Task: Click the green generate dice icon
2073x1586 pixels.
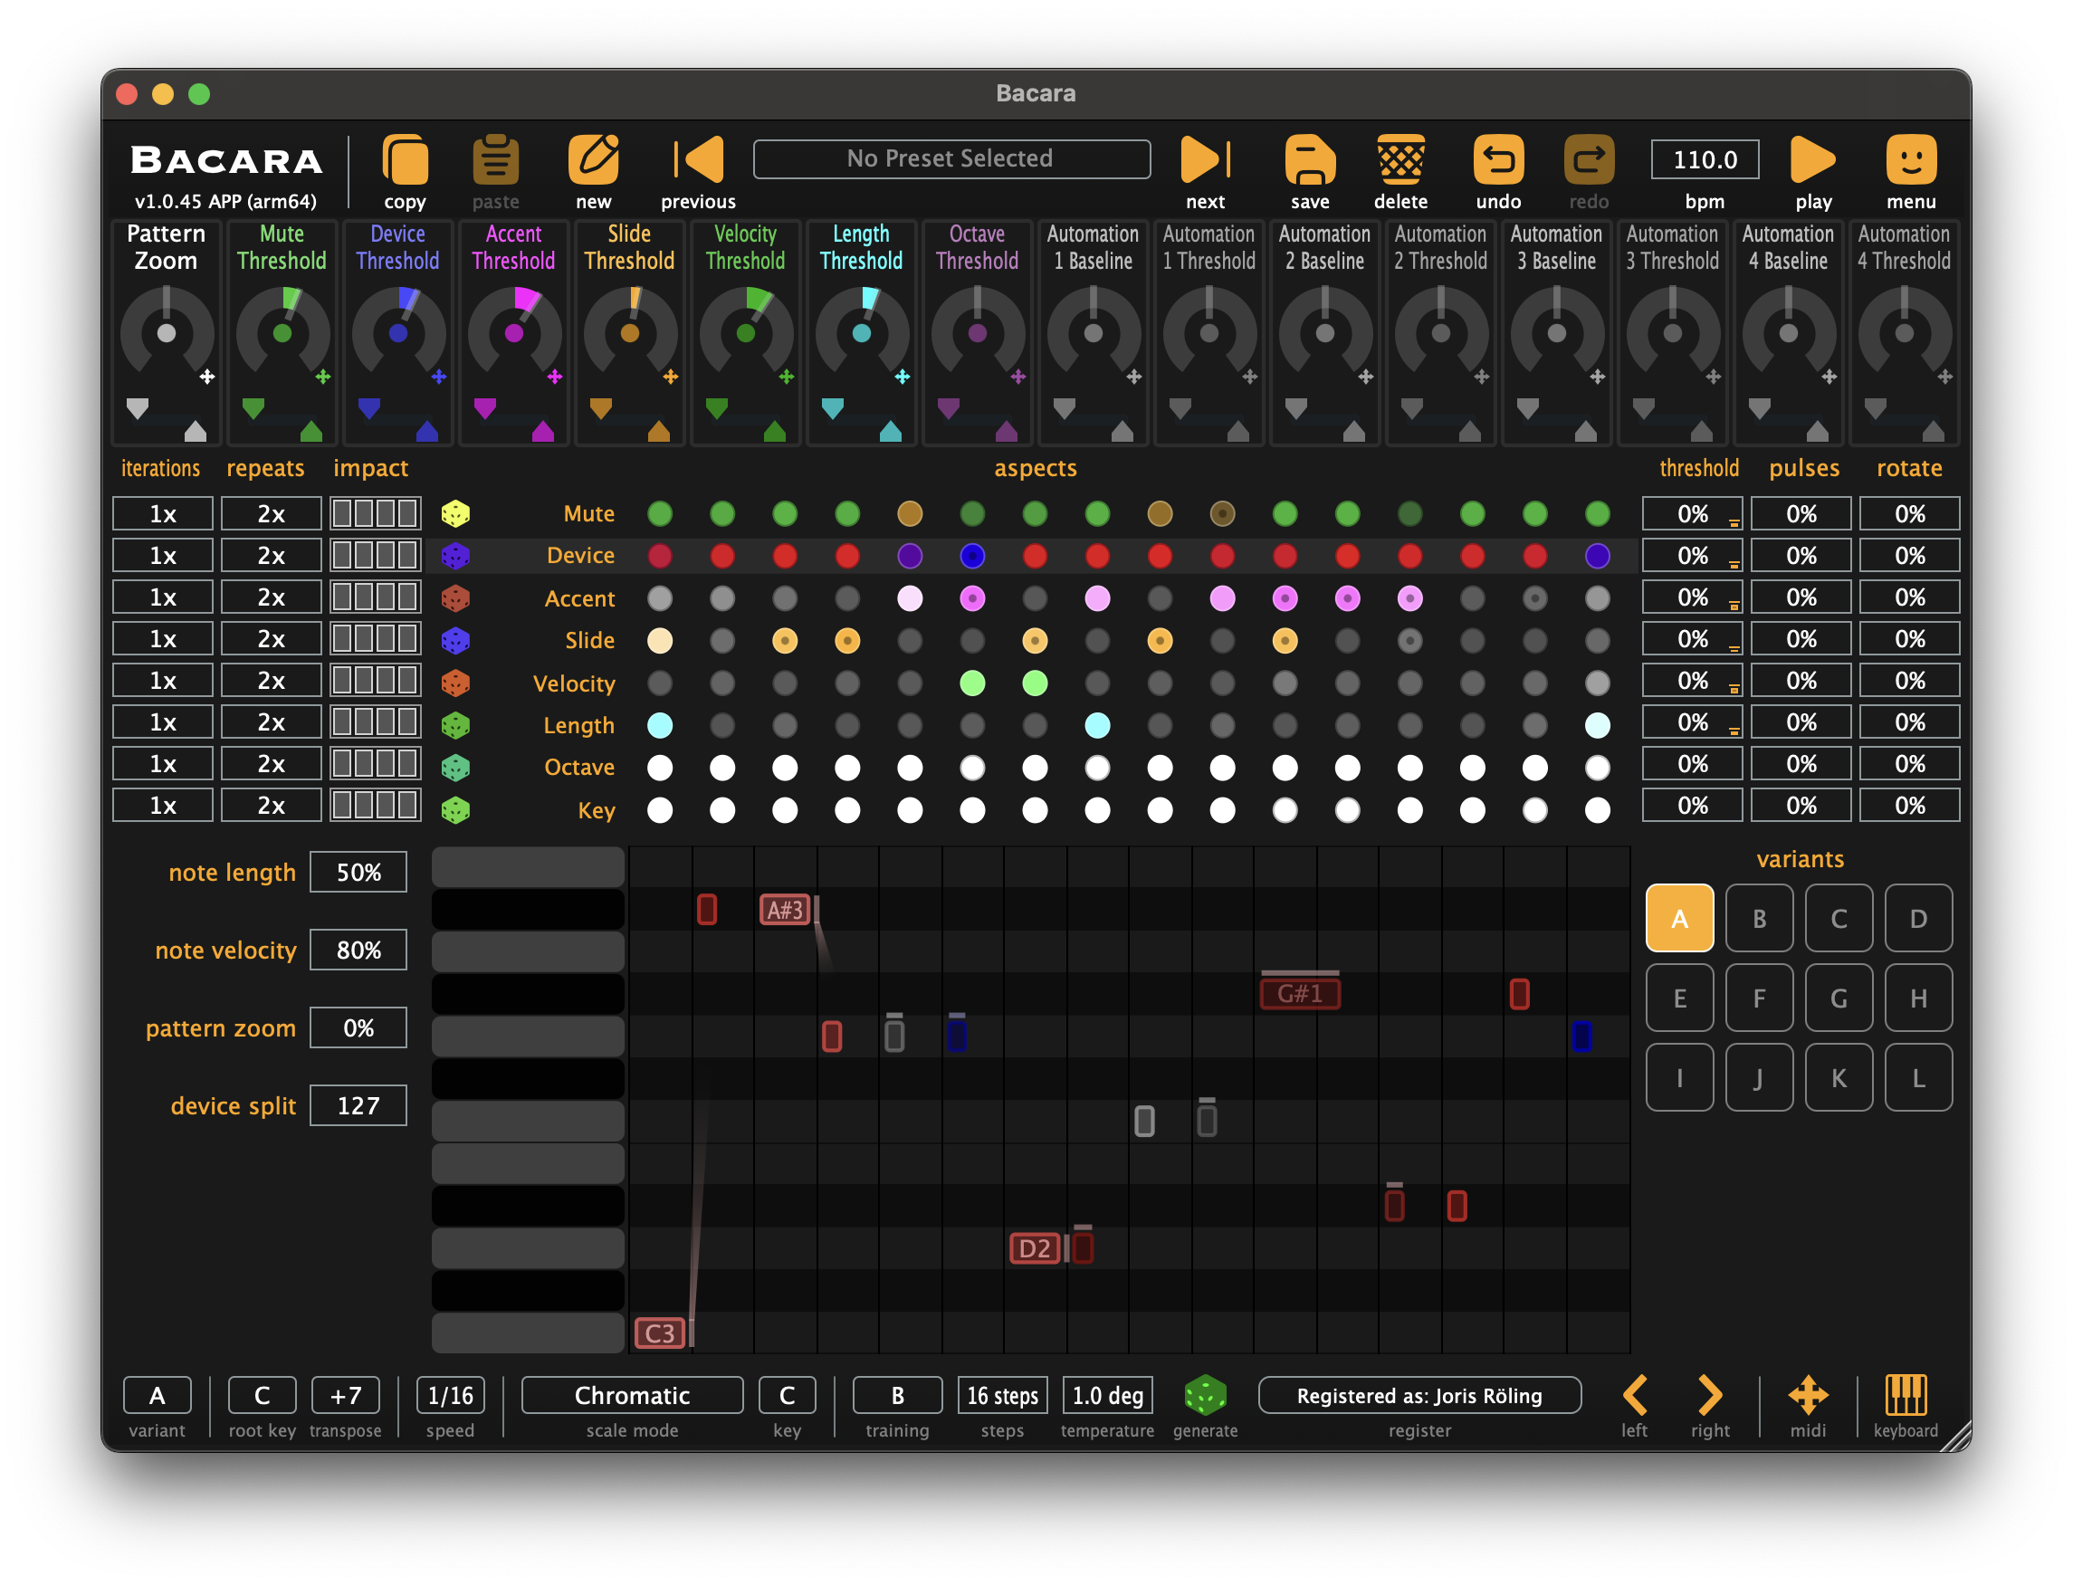Action: 1205,1394
